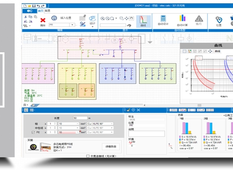
Task: Open the PR location dropdown
Action: [72, 24]
